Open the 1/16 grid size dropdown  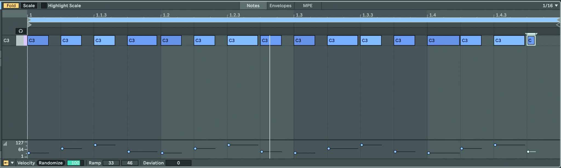[550, 5]
